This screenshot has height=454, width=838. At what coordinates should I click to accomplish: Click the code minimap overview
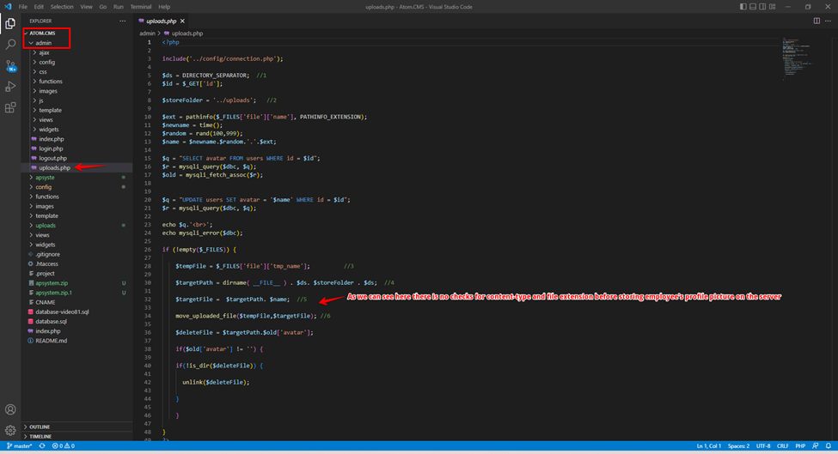799,58
